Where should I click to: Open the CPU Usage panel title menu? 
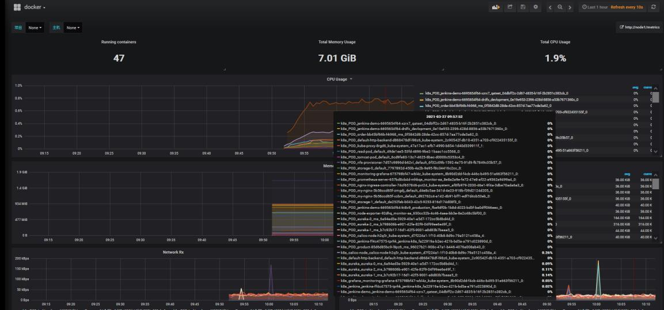tap(339, 79)
